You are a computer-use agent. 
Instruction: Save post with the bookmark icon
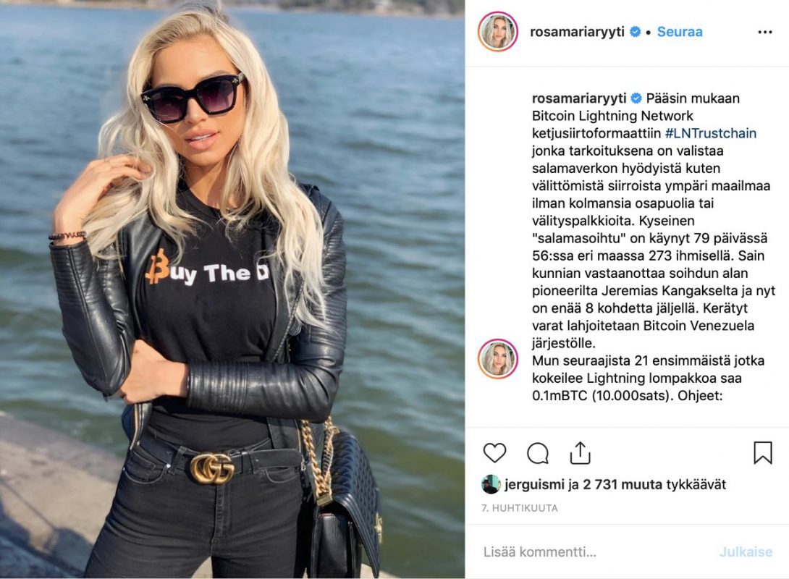click(763, 453)
